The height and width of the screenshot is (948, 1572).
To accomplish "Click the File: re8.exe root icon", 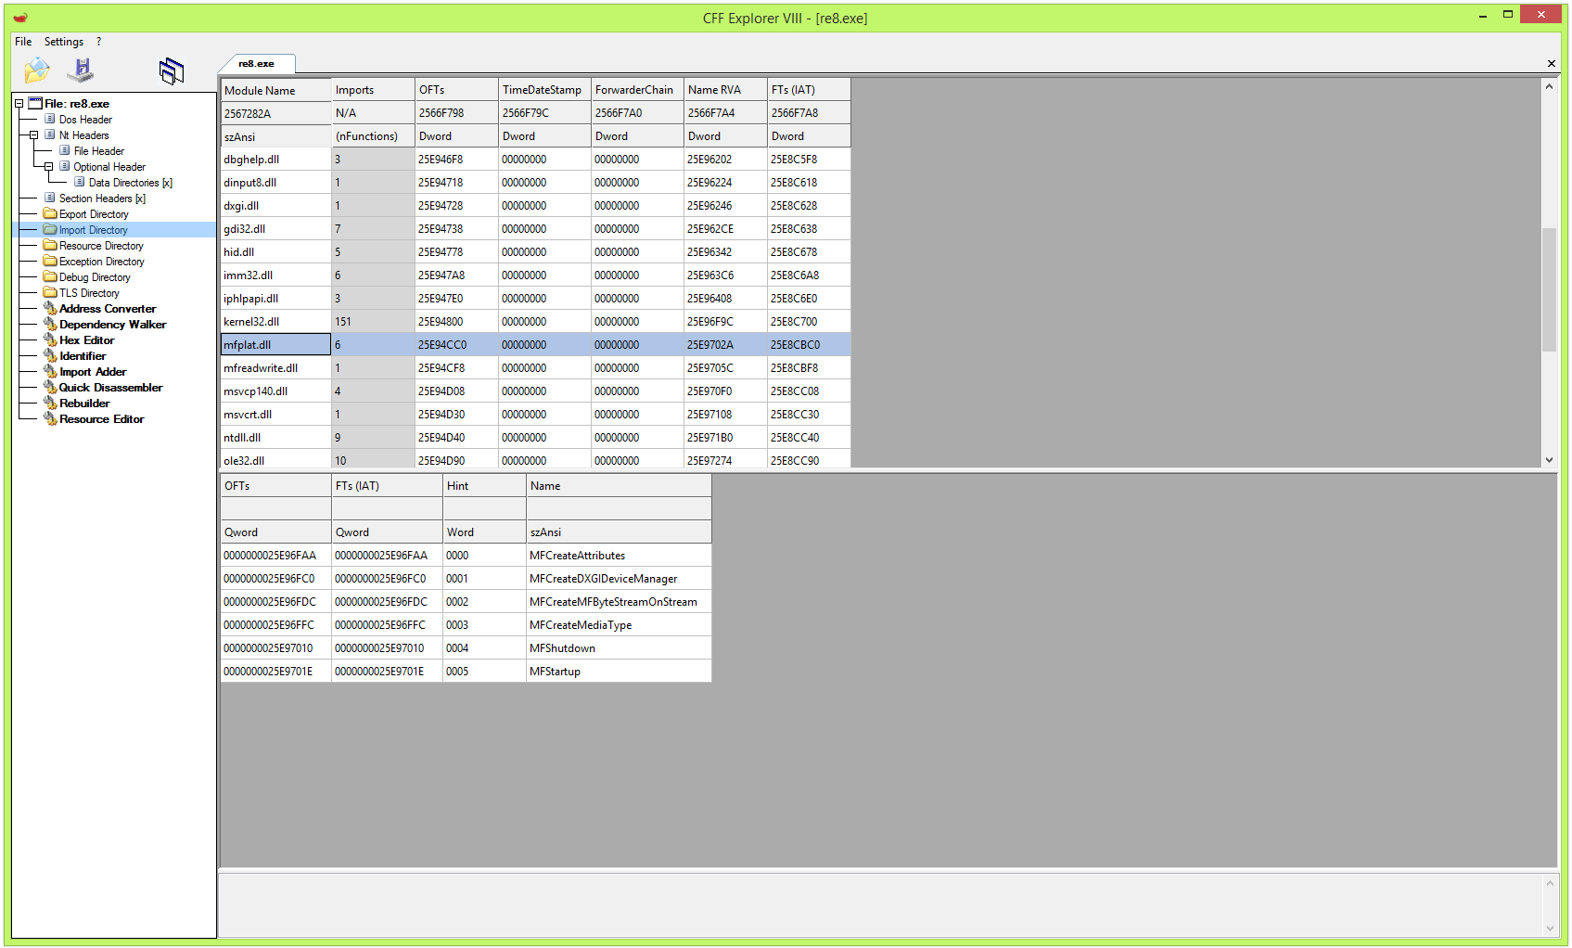I will pyautogui.click(x=35, y=104).
